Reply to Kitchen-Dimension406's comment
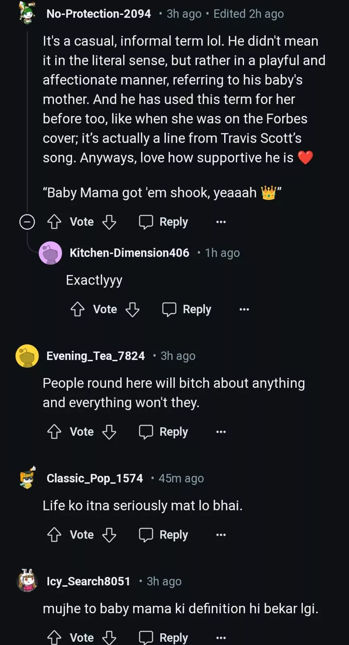The height and width of the screenshot is (645, 349). pos(187,310)
